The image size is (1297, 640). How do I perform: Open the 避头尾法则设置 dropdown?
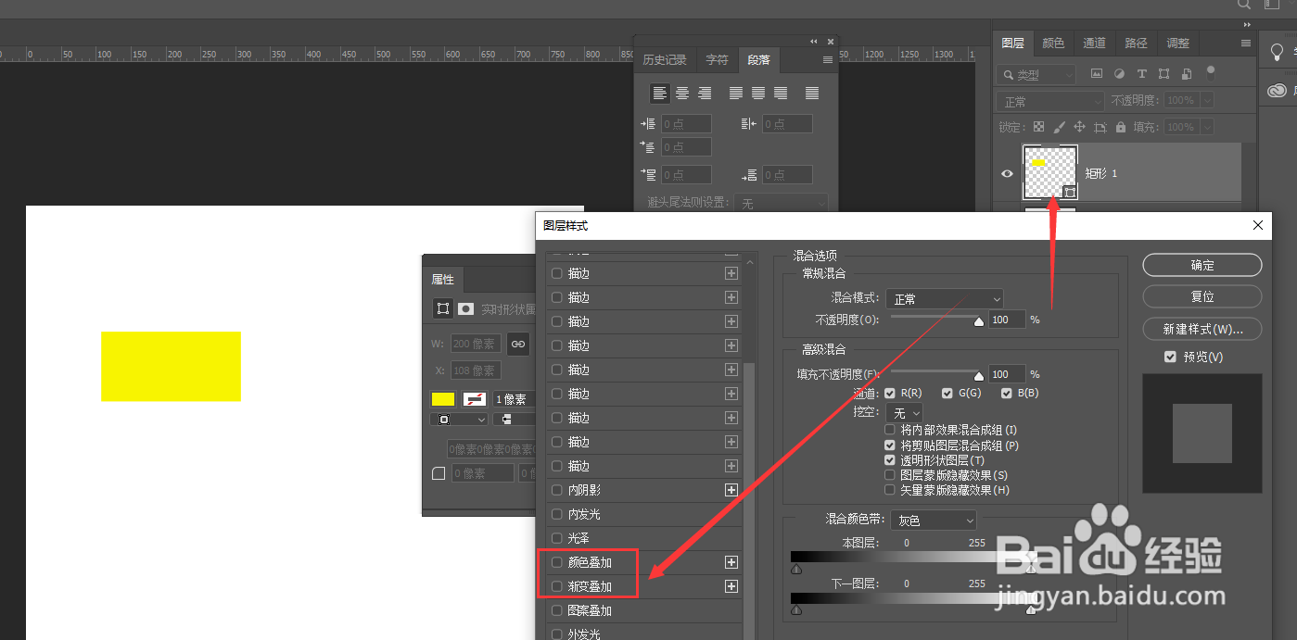782,203
